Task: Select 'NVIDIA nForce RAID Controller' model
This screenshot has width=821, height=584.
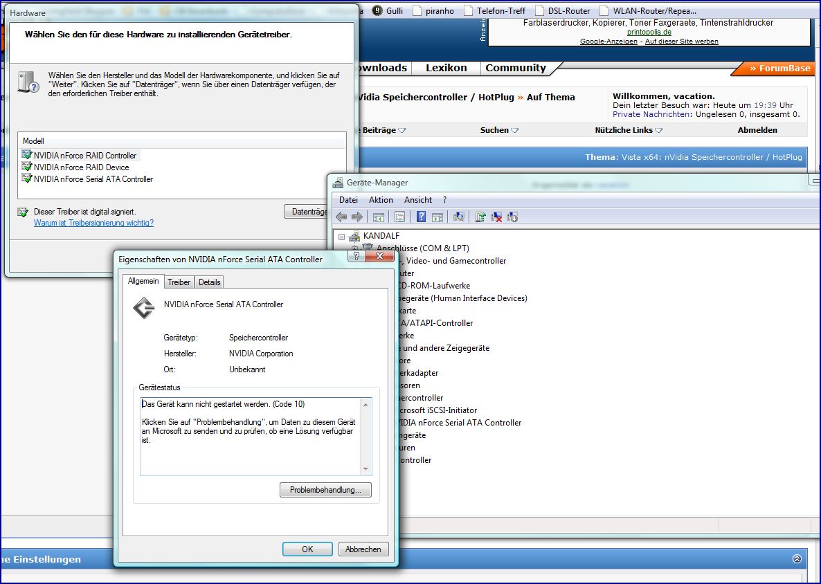Action: 85,156
